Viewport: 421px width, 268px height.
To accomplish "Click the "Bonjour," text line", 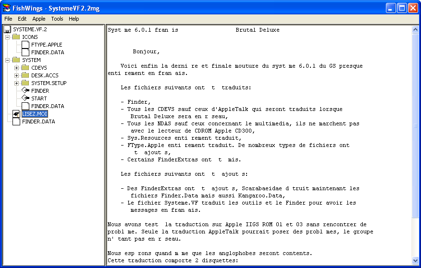I will [x=146, y=51].
